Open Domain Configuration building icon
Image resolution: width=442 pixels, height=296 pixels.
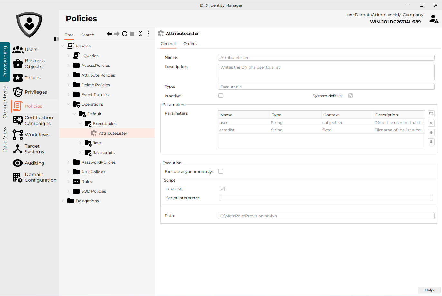(x=18, y=177)
